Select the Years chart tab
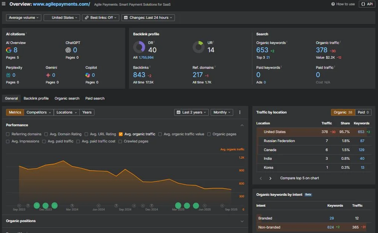Screen dimensions: 378x233 [87, 112]
